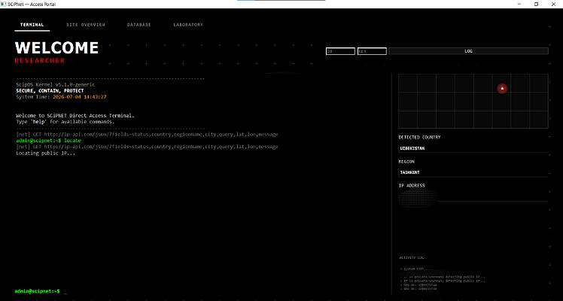This screenshot has height=301, width=563.
Task: Click the ID input field
Action: click(340, 51)
